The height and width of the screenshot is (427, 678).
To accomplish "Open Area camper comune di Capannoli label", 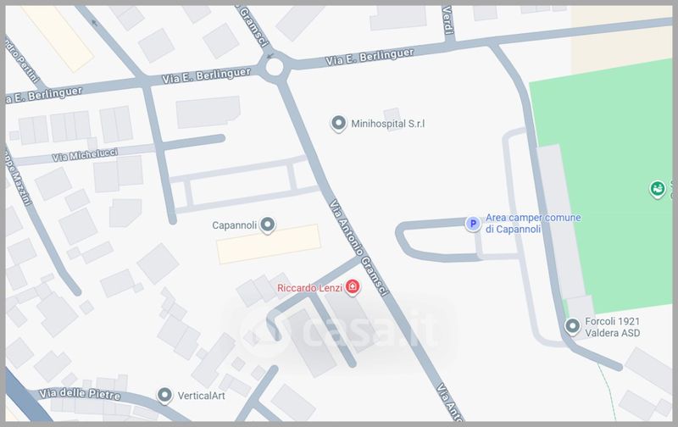I will point(533,224).
